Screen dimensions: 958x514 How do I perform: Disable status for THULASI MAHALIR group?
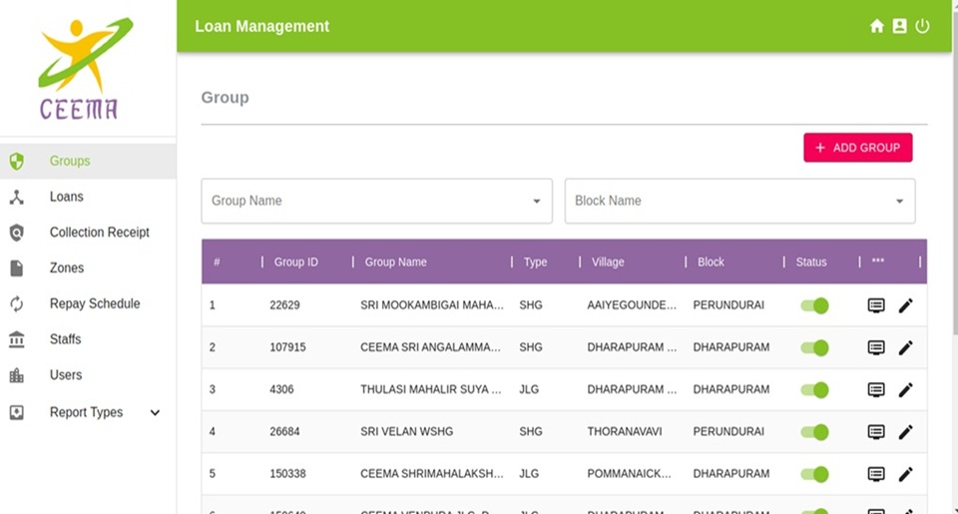[814, 390]
